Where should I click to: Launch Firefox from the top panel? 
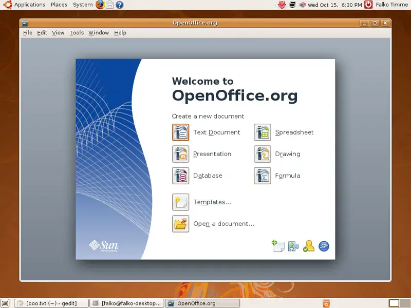point(100,5)
